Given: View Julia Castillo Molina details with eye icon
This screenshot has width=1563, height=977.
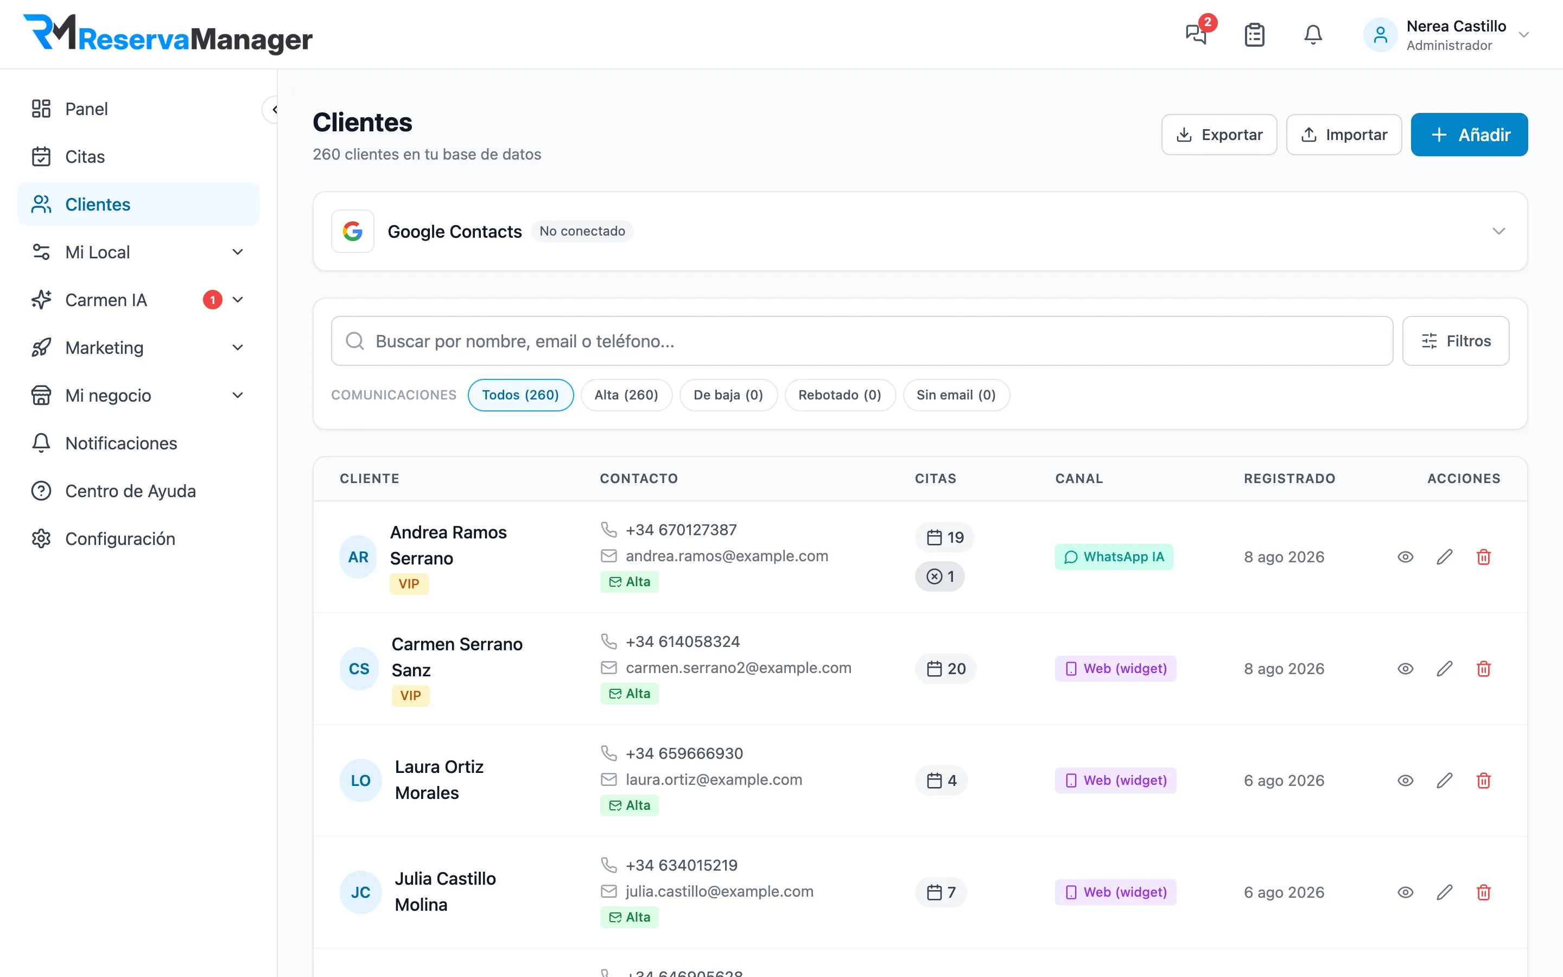Looking at the screenshot, I should coord(1405,892).
